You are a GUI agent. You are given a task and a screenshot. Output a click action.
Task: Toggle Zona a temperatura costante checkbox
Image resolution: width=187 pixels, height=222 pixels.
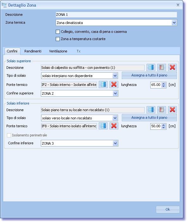pyautogui.click(x=58, y=39)
